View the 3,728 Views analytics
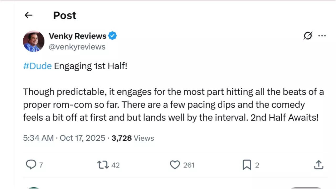This screenshot has width=336, height=189. 133,138
